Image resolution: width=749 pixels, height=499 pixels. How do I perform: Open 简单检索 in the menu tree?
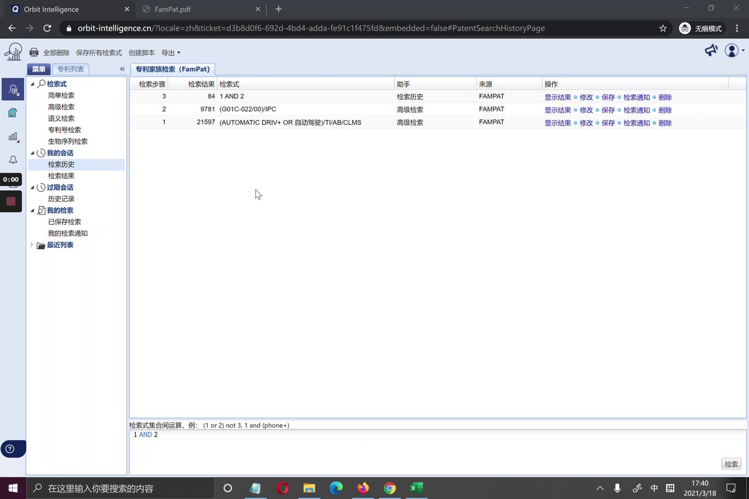coord(61,95)
